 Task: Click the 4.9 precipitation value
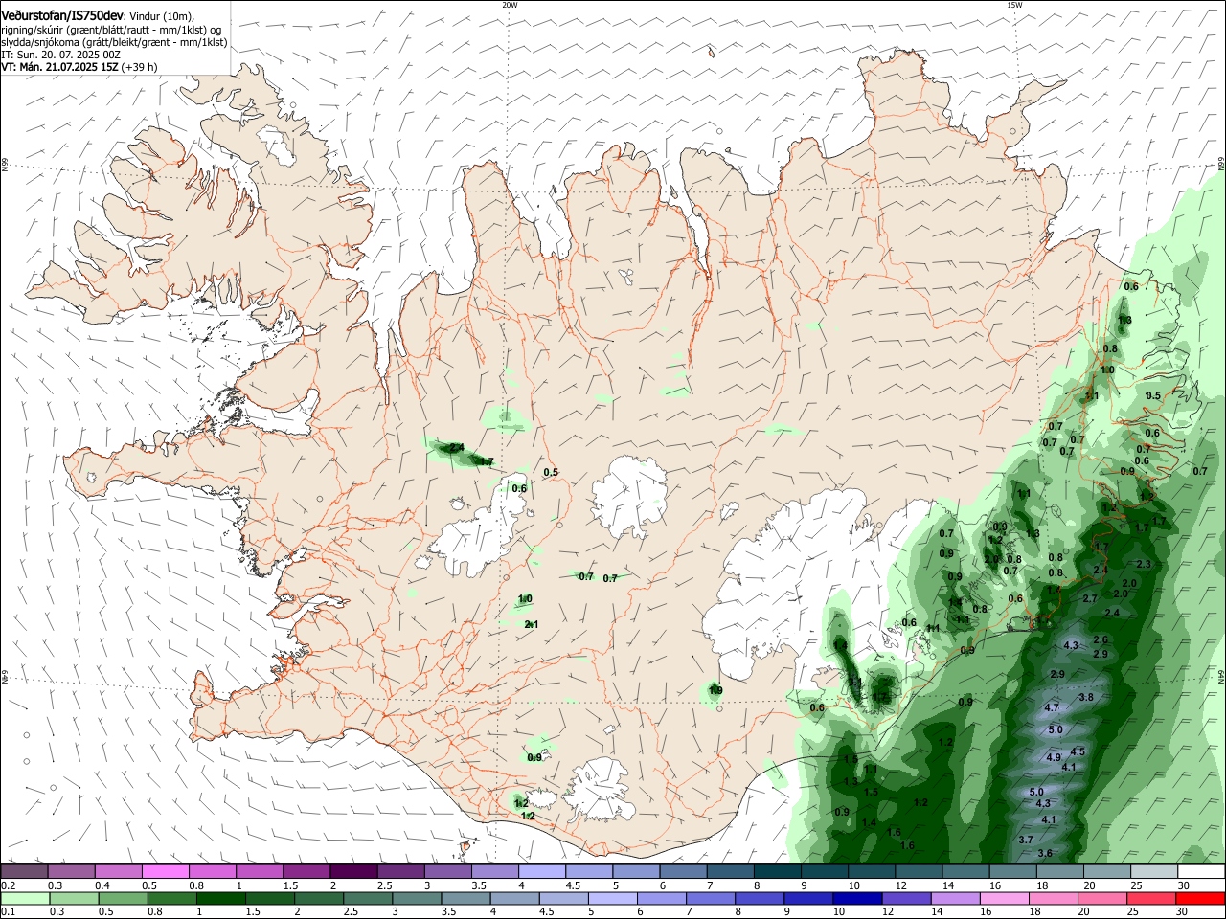[x=1054, y=757]
